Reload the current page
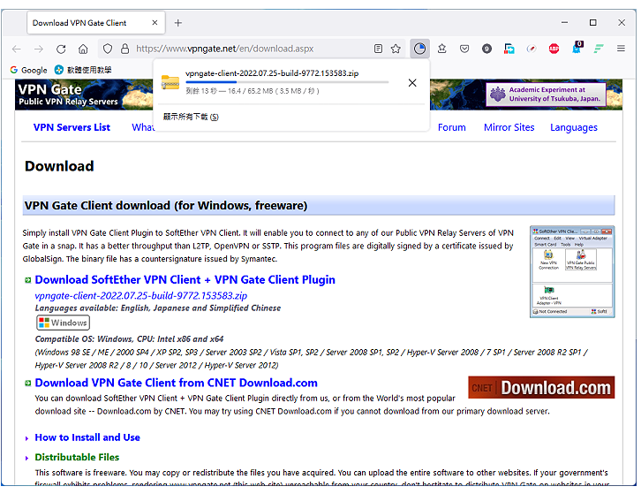641x494 pixels. (61, 49)
